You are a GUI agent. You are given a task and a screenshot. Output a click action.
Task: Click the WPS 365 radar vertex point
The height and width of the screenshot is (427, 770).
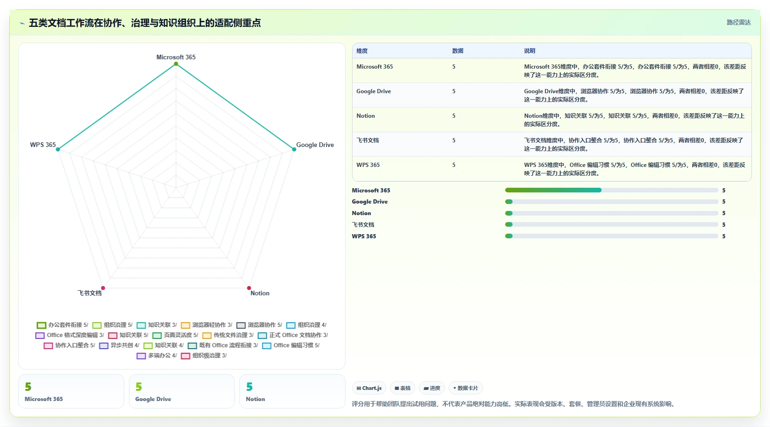(58, 149)
